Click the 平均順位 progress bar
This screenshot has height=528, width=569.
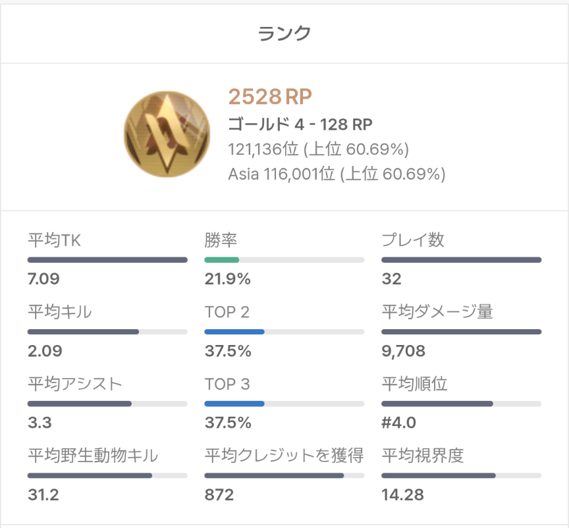461,404
